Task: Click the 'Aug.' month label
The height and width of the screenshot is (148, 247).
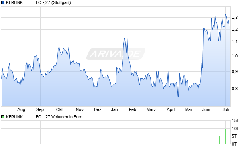Action: [22, 109]
